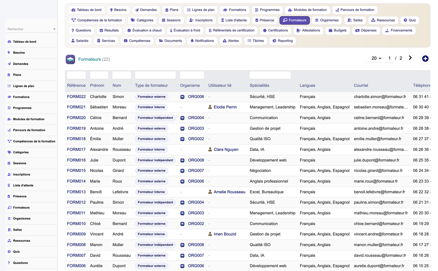The height and width of the screenshot is (271, 438).
Task: Click the page number field showing 1
Action: tap(390, 58)
